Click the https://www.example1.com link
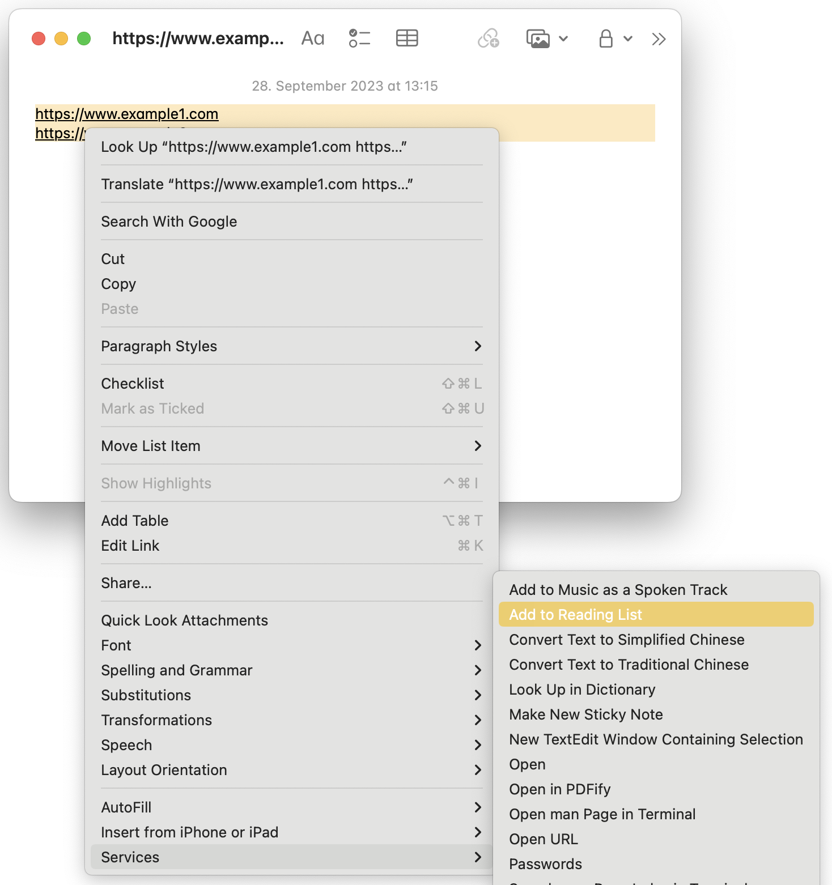Screen dimensions: 832x885 click(x=126, y=113)
